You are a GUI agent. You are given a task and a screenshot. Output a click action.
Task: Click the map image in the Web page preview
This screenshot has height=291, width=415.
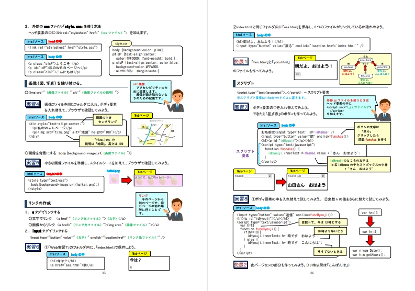pyautogui.click(x=156, y=133)
